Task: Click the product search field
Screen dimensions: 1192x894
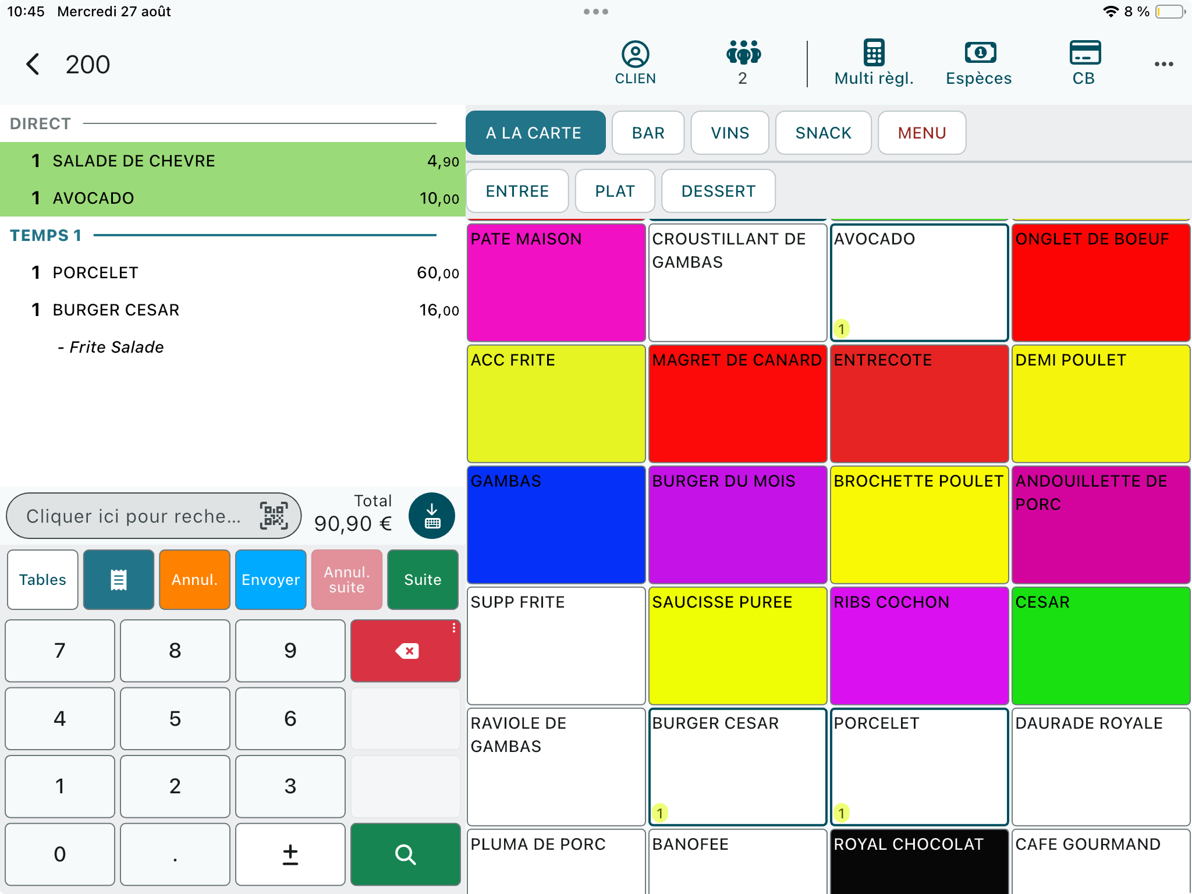Action: coord(154,516)
